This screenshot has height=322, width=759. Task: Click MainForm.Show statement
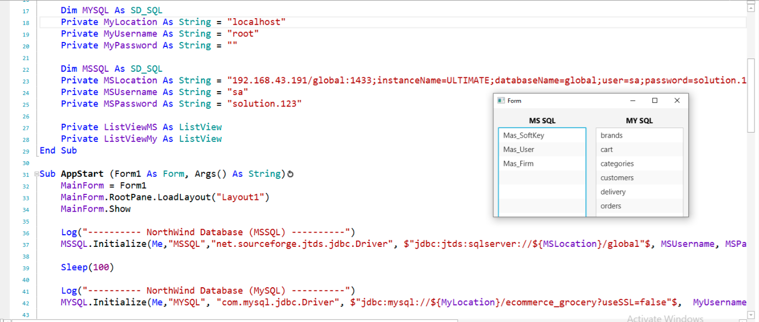(x=96, y=209)
